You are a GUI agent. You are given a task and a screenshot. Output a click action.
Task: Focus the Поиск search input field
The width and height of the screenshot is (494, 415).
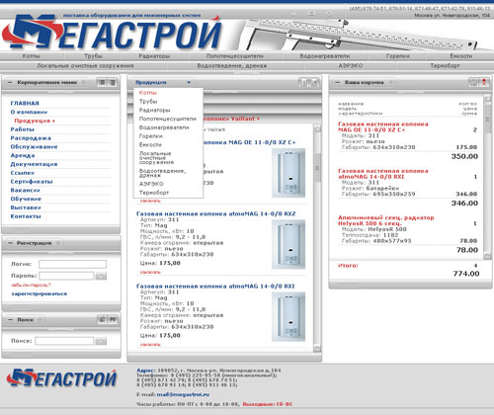pos(64,341)
